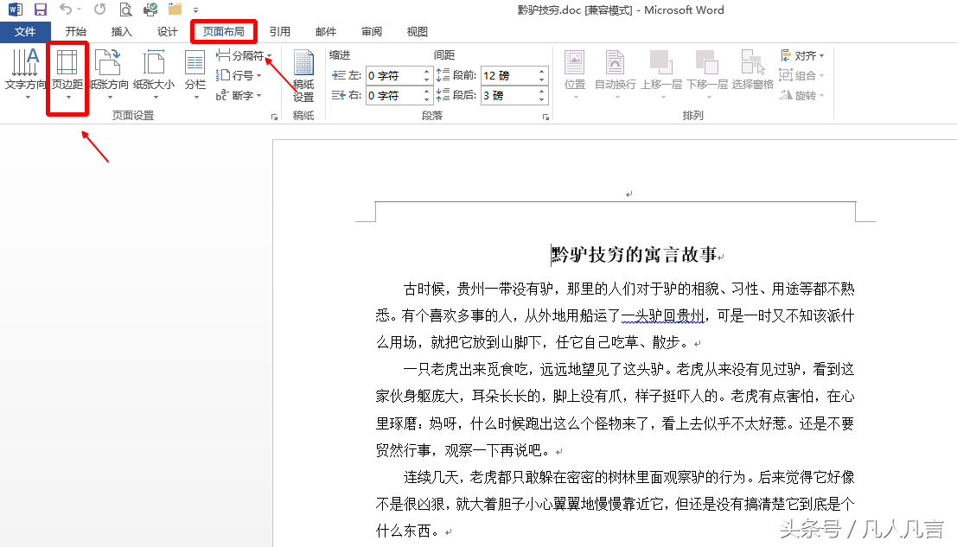Switch to the 页面布局 page layout tab
The image size is (957, 547).
[223, 32]
